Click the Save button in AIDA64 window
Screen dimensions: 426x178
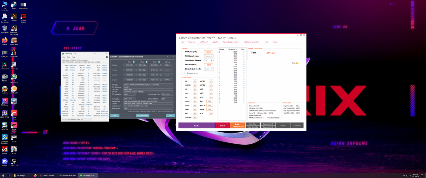(x=115, y=115)
